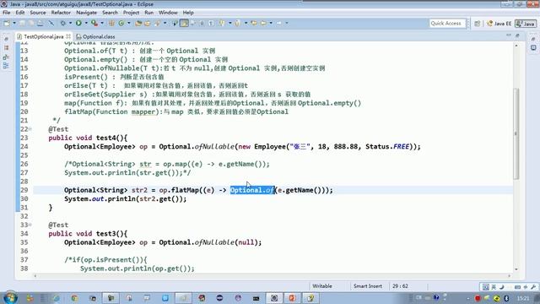Screen dimensions: 540x304
Task: Click the Back navigation arrow icon
Action: coord(263,23)
